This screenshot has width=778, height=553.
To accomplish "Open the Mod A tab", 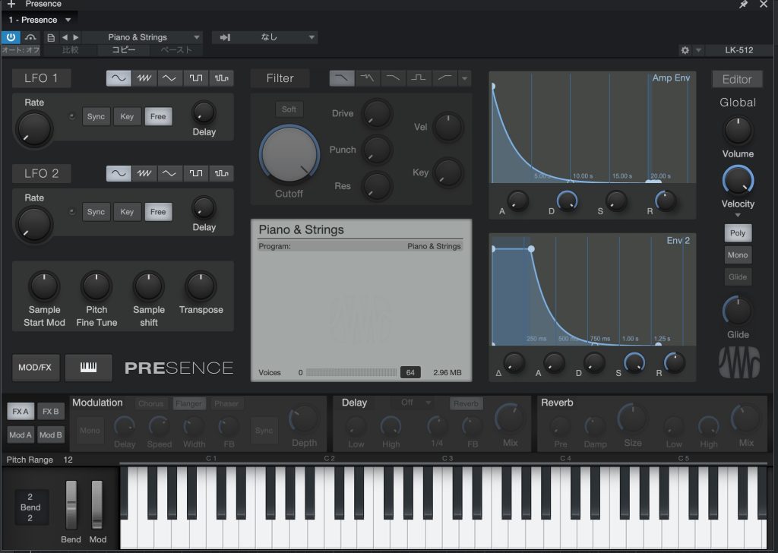I will [21, 435].
